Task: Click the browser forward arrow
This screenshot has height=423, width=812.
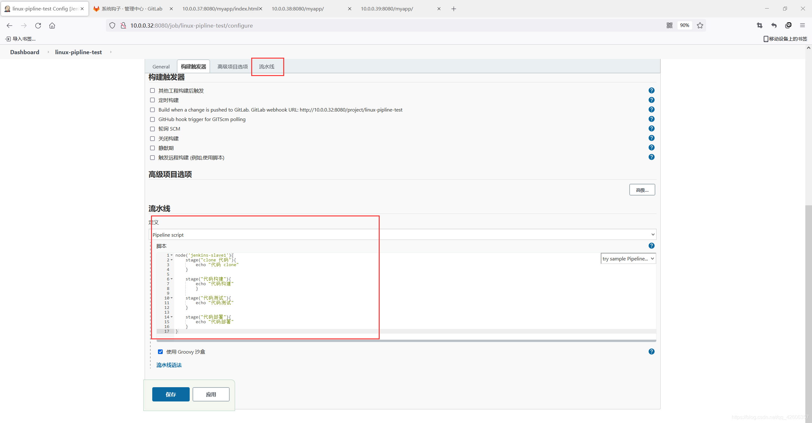Action: pyautogui.click(x=24, y=26)
